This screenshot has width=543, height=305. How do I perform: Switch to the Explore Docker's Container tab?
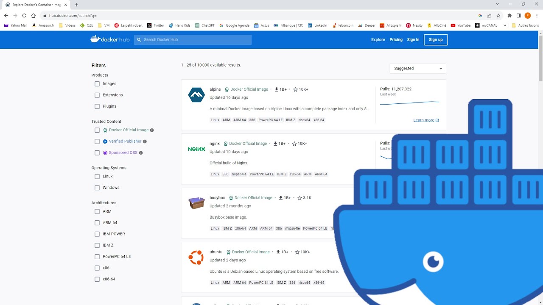36,5
